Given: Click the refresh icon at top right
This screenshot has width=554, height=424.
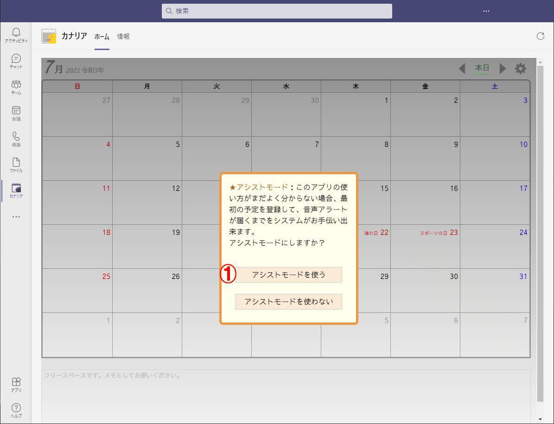Looking at the screenshot, I should 540,36.
